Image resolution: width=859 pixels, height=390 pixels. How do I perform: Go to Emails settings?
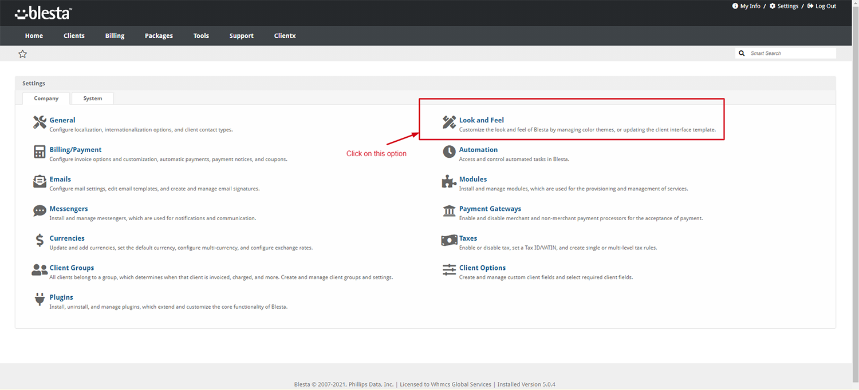(x=60, y=179)
